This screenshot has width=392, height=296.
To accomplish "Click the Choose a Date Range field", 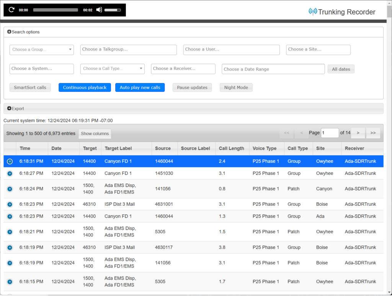I will (273, 69).
